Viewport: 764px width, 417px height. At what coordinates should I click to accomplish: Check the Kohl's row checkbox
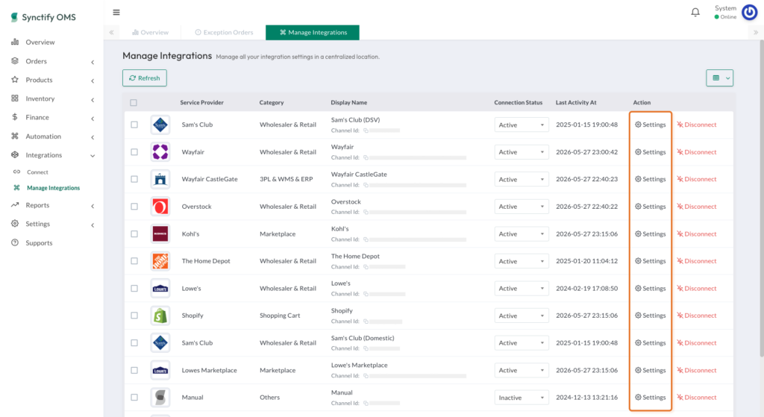pos(134,233)
